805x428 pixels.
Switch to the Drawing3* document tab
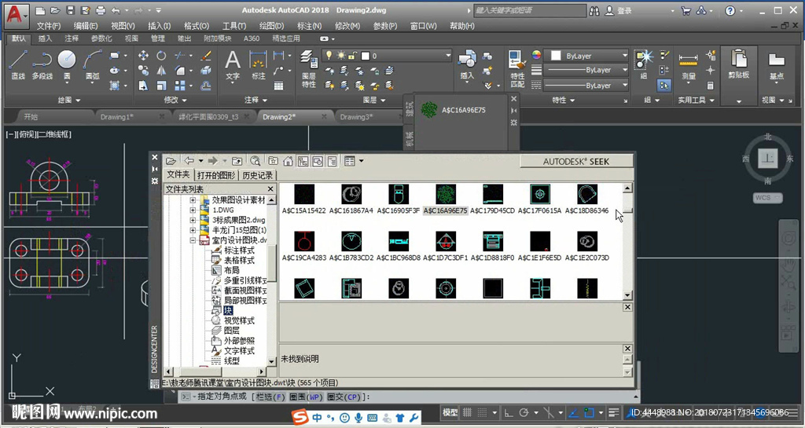356,117
